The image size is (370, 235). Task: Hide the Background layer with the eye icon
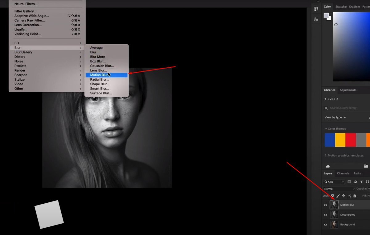pyautogui.click(x=325, y=225)
